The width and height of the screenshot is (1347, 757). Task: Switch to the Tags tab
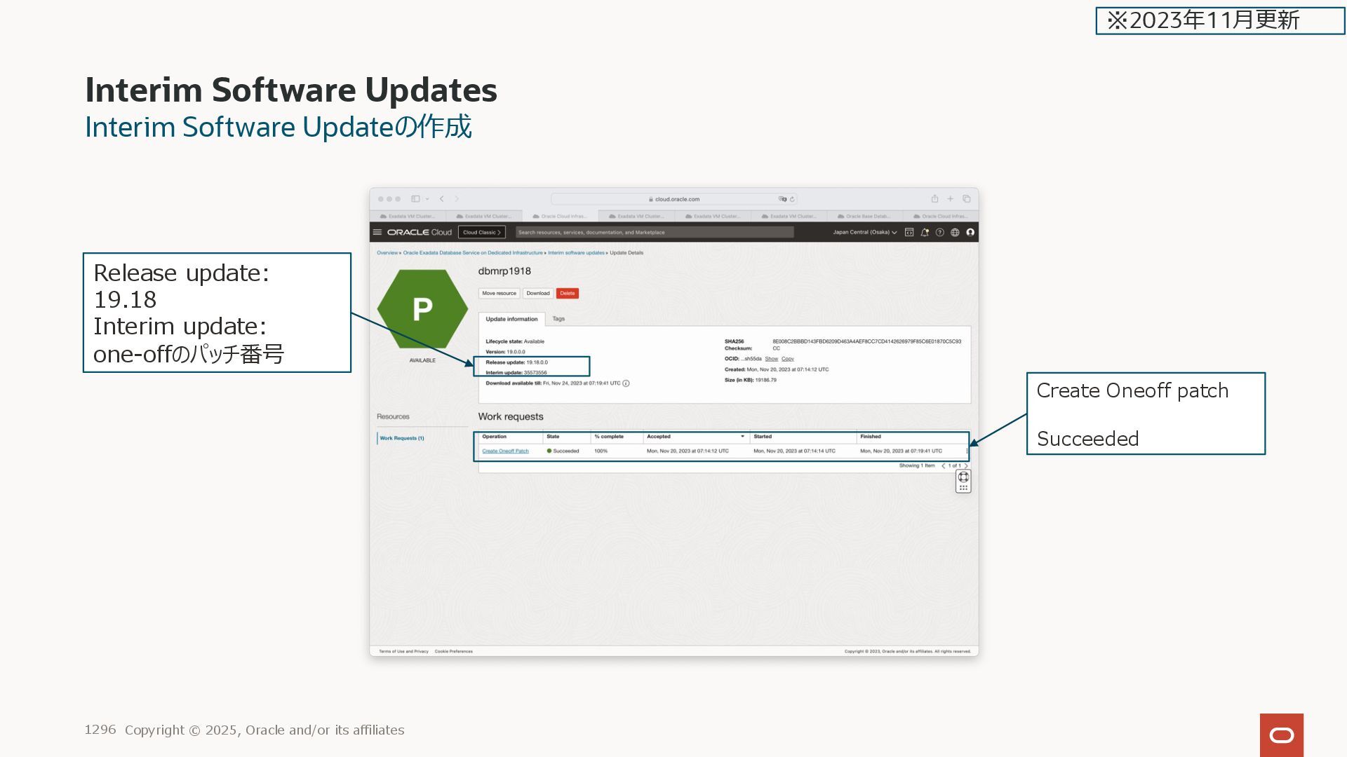[x=558, y=319]
